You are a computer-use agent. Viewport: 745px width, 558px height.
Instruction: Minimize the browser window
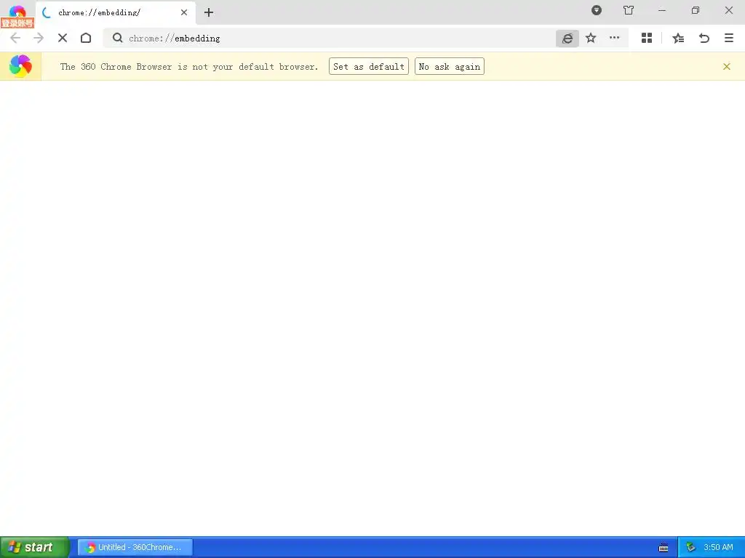(662, 10)
